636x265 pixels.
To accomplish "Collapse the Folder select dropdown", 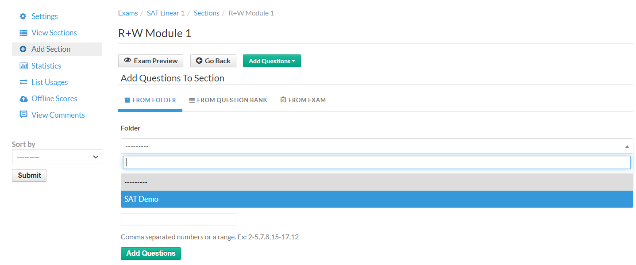I will (377, 146).
